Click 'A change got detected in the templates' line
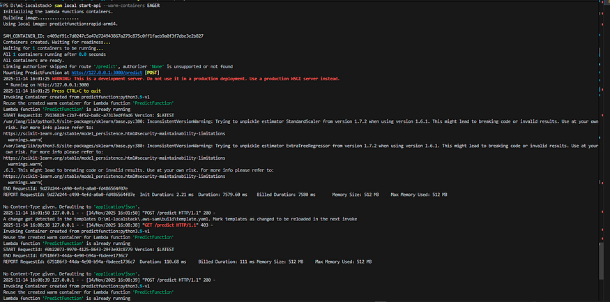This screenshot has height=302, width=610. point(180,219)
